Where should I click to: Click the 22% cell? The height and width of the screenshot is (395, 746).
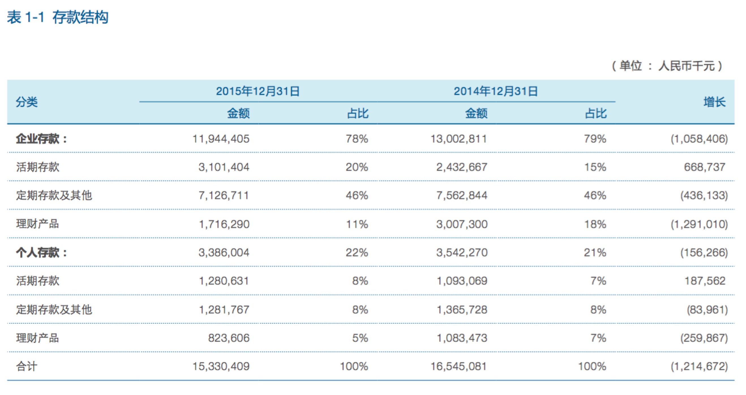pyautogui.click(x=357, y=253)
